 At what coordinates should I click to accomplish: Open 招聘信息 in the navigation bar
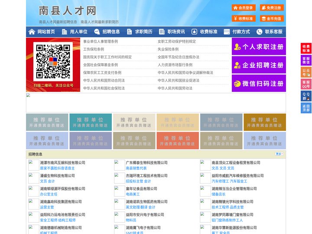click(x=111, y=32)
